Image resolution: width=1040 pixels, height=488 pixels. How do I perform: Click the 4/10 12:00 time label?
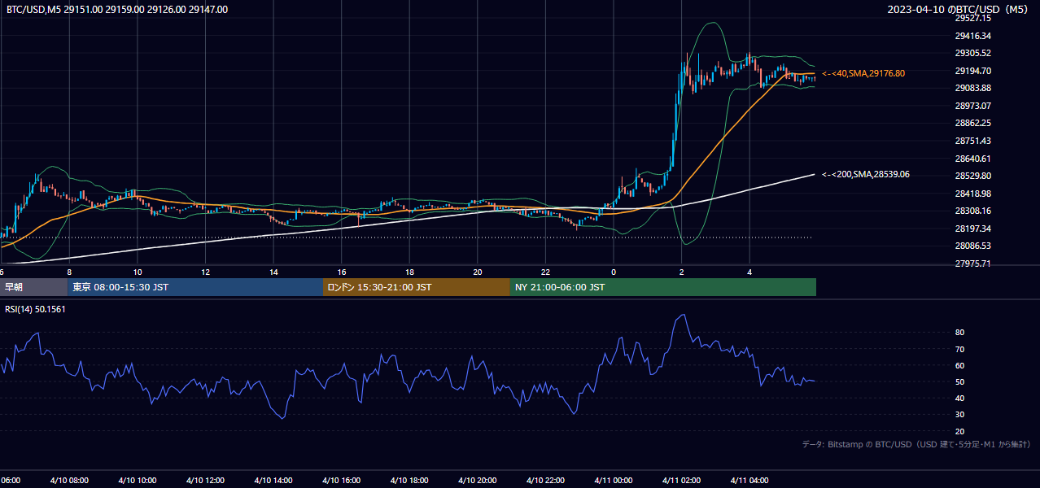[x=205, y=481]
